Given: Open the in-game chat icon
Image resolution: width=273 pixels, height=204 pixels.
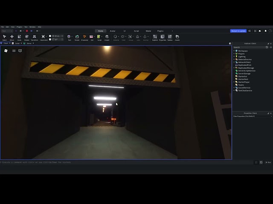Looking at the screenshot, I should (20, 51).
